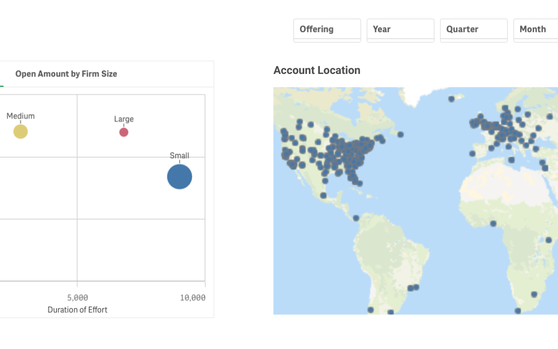
Task: Click the "Account Location" map title
Action: pos(317,70)
